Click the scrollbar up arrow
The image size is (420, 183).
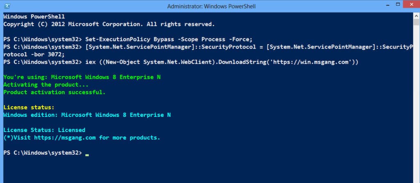click(x=416, y=17)
